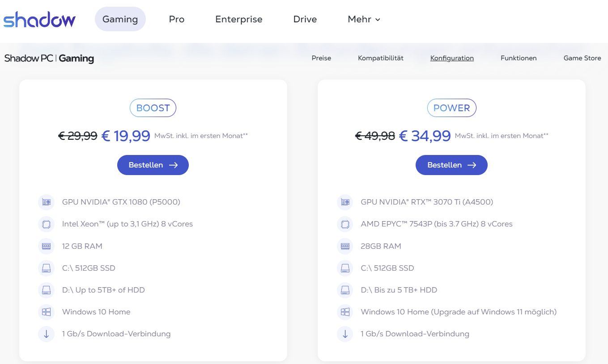This screenshot has height=364, width=608.
Task: Click GPU NVIDIA RTX 3070 Ti (A4500) text
Action: [427, 202]
